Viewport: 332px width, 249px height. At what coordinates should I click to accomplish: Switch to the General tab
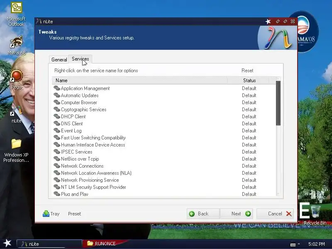click(59, 59)
